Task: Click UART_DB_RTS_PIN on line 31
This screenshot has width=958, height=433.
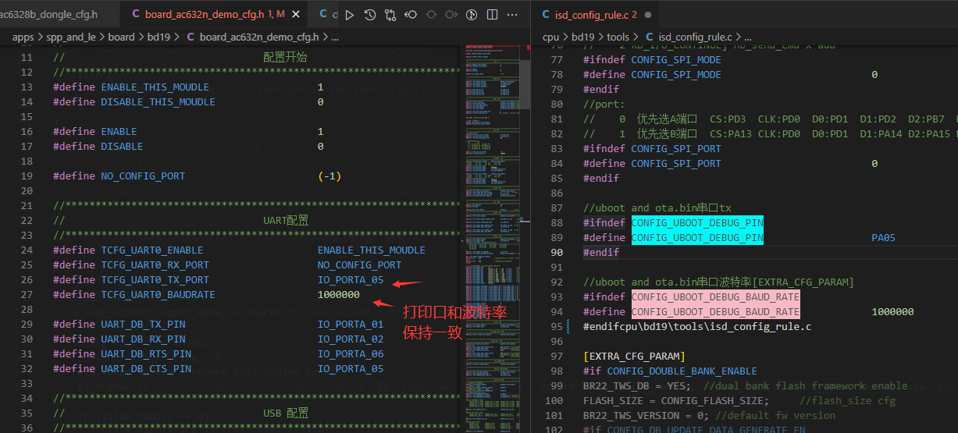Action: [146, 353]
